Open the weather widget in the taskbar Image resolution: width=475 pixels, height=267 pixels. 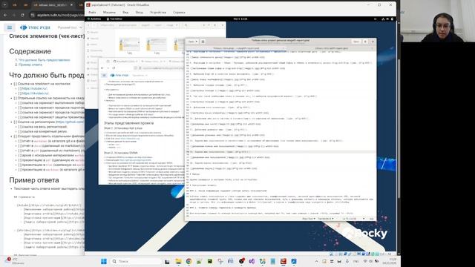click(x=15, y=261)
